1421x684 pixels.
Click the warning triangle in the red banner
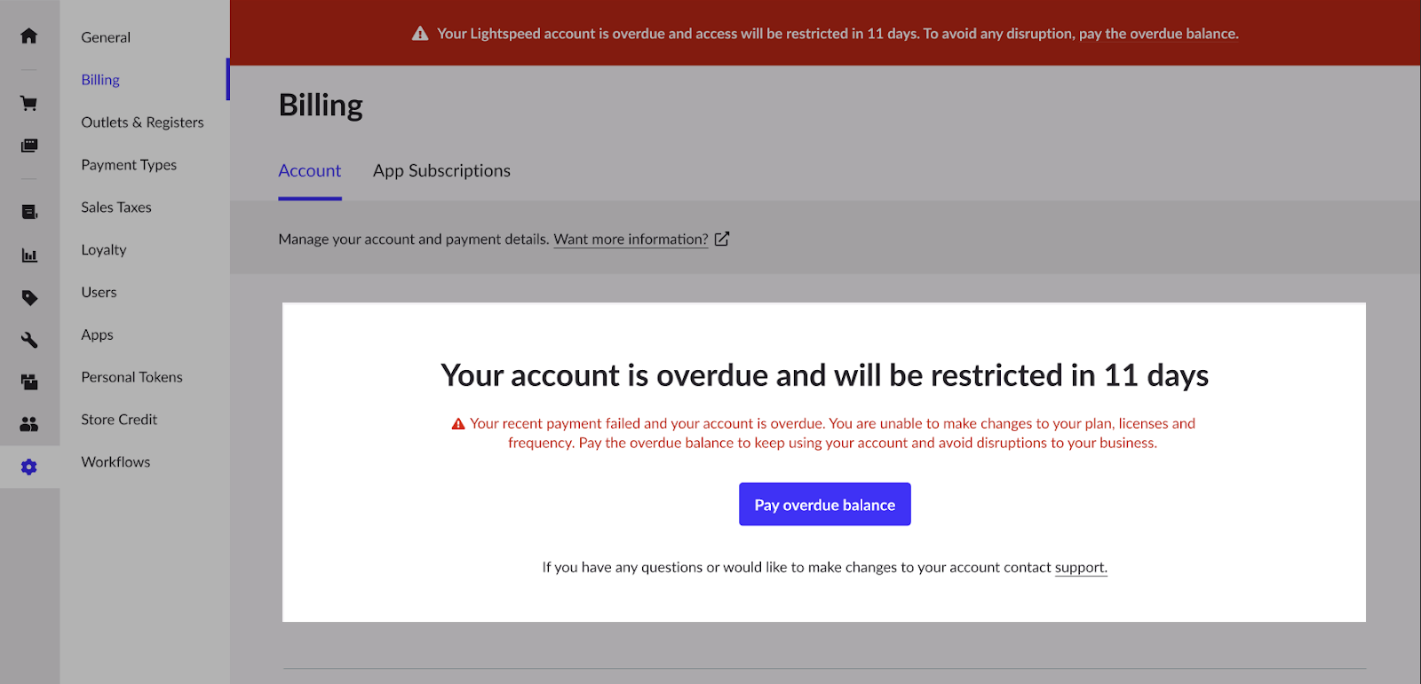pyautogui.click(x=420, y=34)
